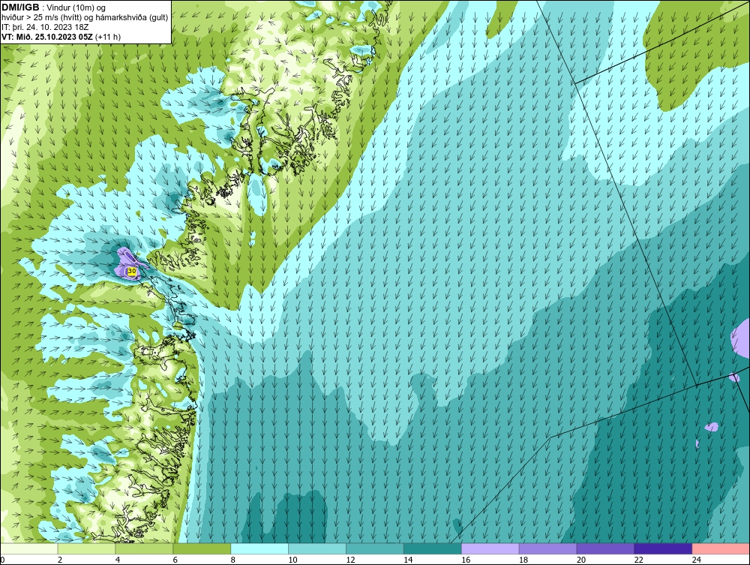This screenshot has width=750, height=565.
Task: Click the legend label 16
Action: 466,560
